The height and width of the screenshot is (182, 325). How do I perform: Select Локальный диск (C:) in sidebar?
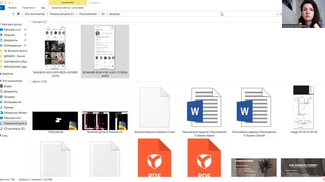[15, 123]
